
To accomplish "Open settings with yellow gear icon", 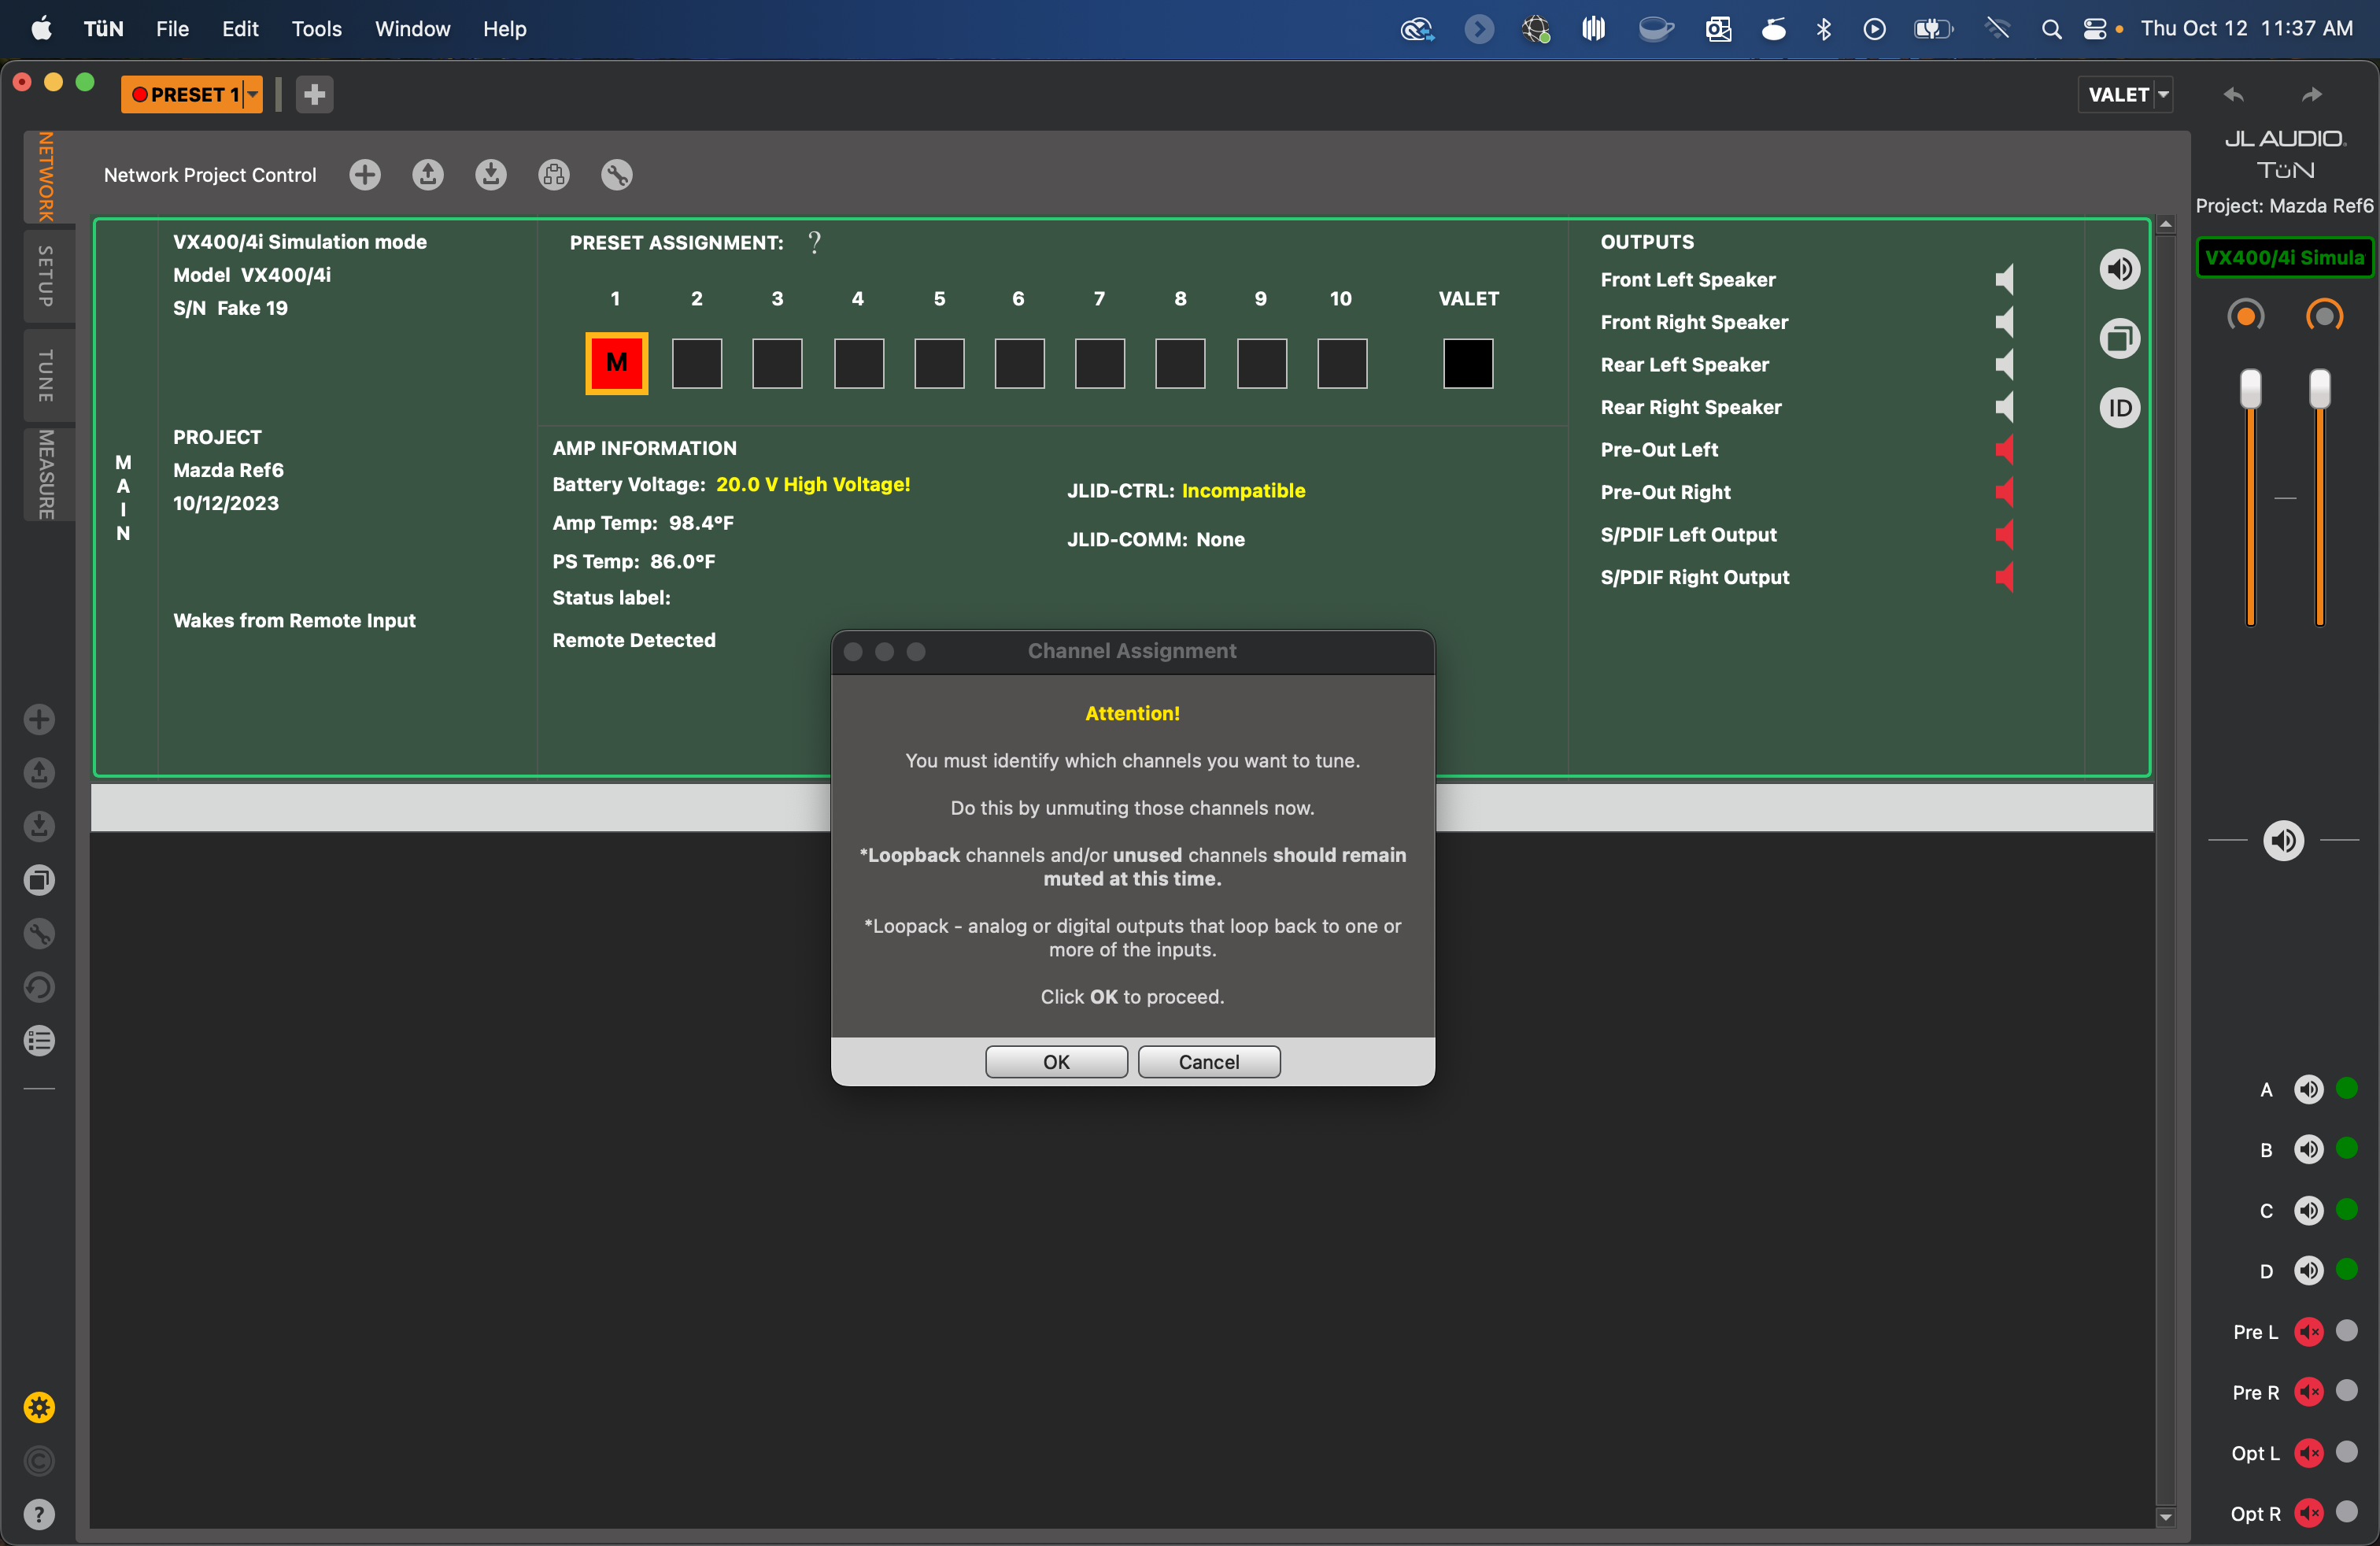I will tap(39, 1407).
